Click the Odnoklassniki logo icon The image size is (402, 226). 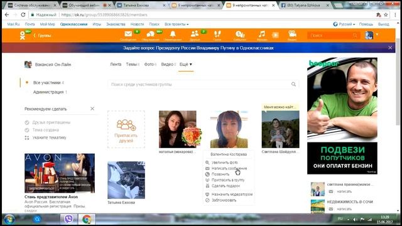point(23,35)
